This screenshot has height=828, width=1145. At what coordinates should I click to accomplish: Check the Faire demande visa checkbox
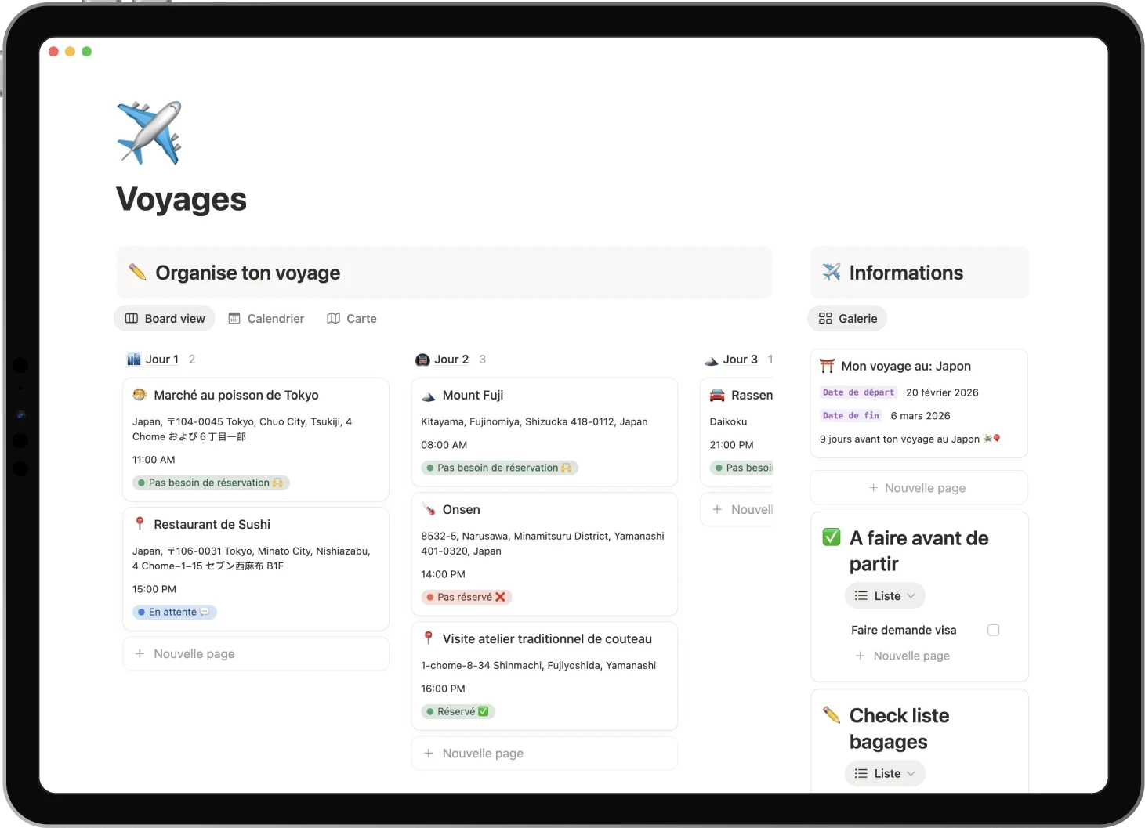[994, 630]
